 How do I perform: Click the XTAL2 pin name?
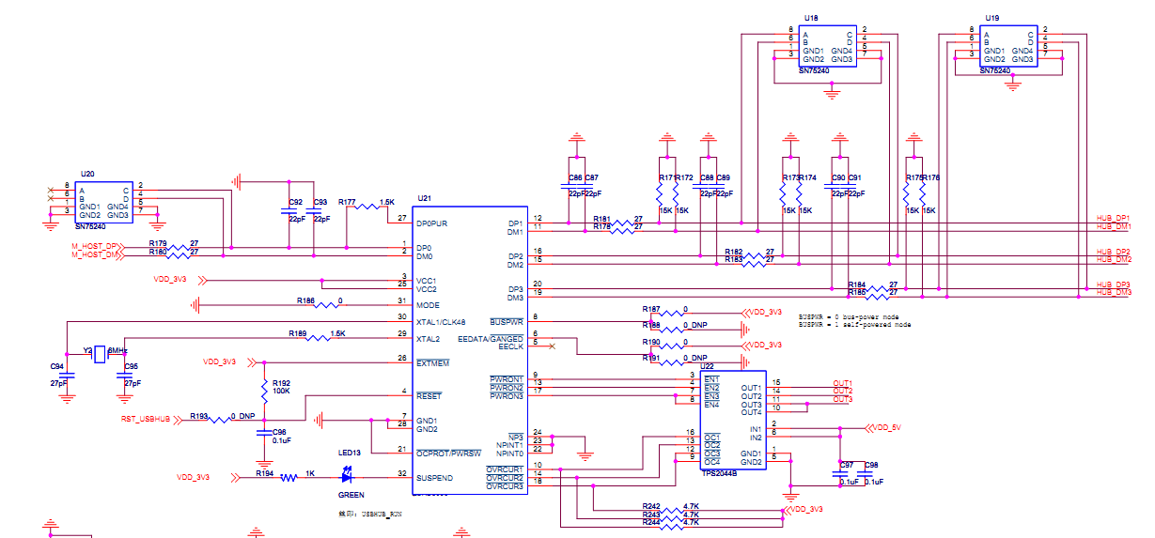[x=428, y=338]
